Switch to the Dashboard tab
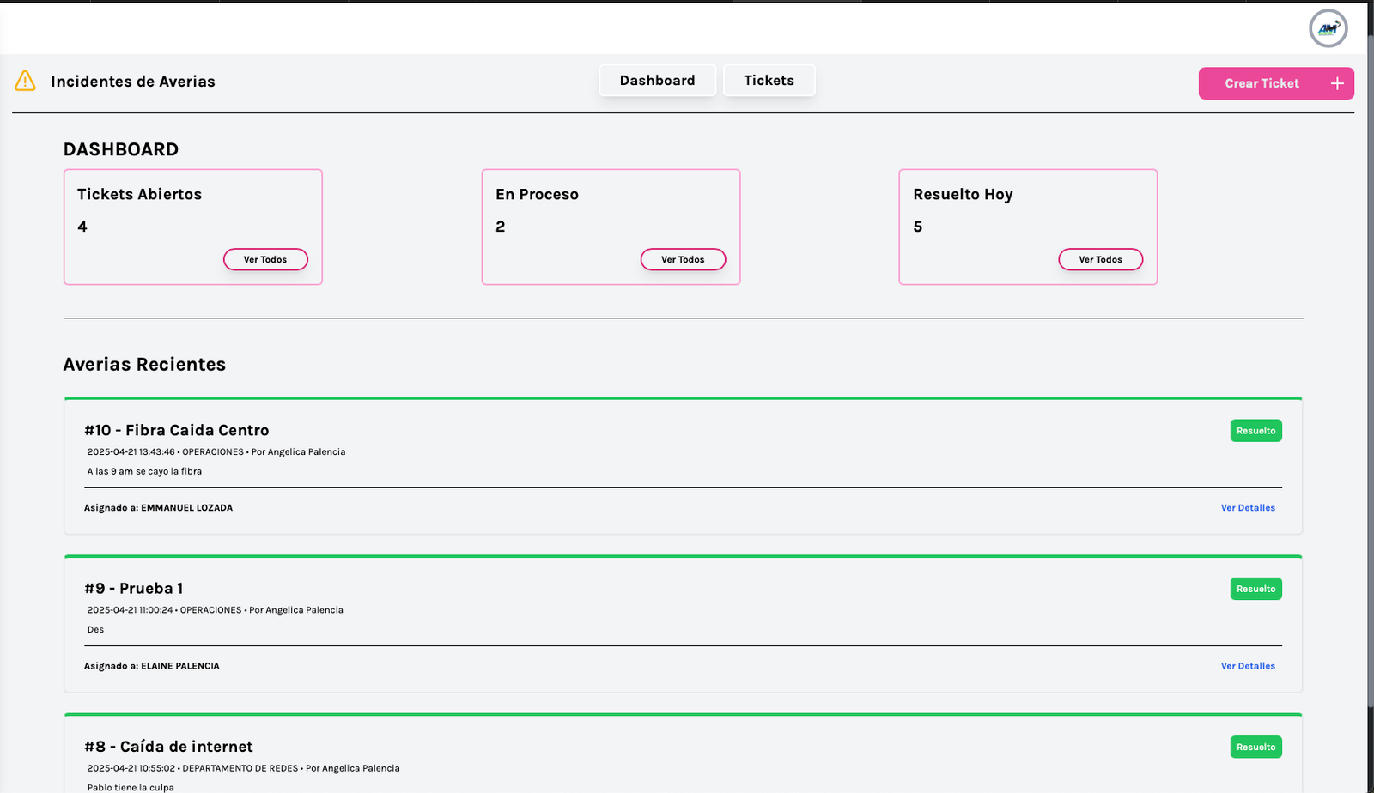The width and height of the screenshot is (1374, 793). tap(657, 80)
